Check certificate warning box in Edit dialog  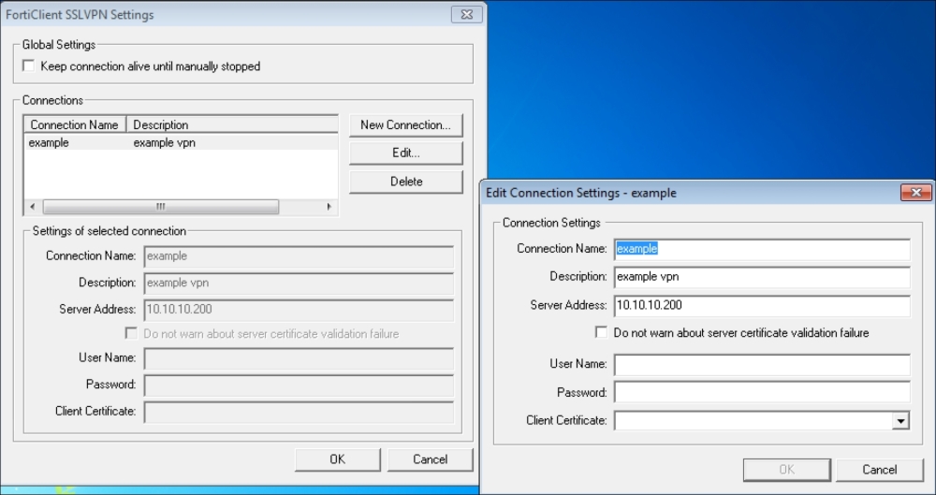coord(601,332)
